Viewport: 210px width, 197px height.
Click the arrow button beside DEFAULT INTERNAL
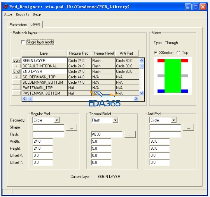click(x=16, y=66)
